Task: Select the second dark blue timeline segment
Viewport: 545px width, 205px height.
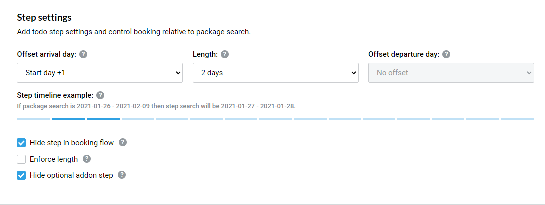Action: (103, 119)
